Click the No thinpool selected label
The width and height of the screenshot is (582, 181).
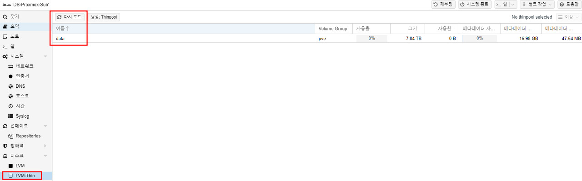pyautogui.click(x=532, y=17)
